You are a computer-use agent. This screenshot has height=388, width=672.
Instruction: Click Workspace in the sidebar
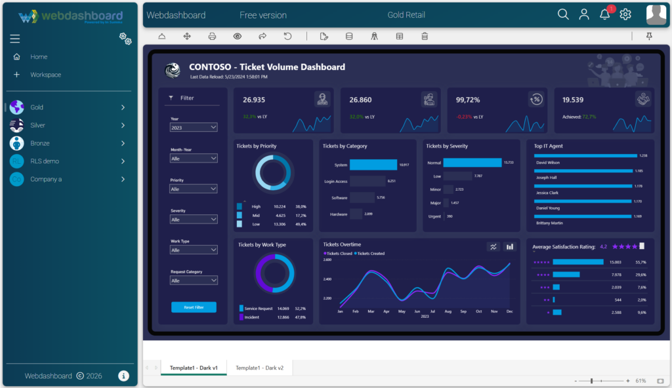(45, 75)
